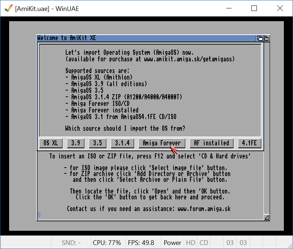Click the 'AmigaOS 3.1.4 ZIP' list line
The image size is (293, 249).
pos(124,97)
